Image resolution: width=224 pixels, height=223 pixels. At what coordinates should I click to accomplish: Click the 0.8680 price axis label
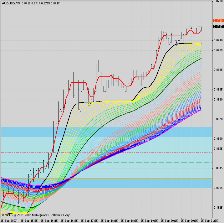(218, 99)
